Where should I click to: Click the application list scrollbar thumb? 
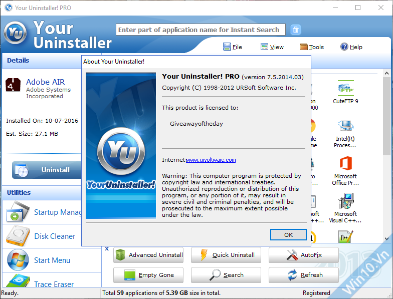[386, 116]
